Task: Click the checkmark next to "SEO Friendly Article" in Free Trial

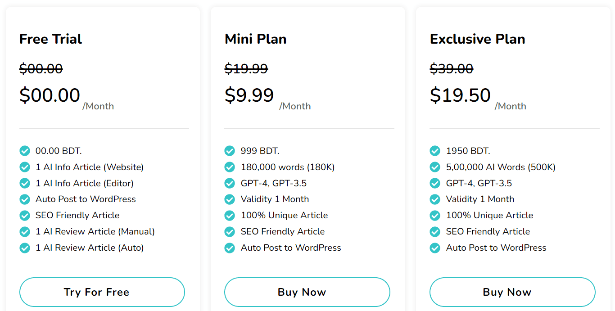Action: (x=25, y=216)
